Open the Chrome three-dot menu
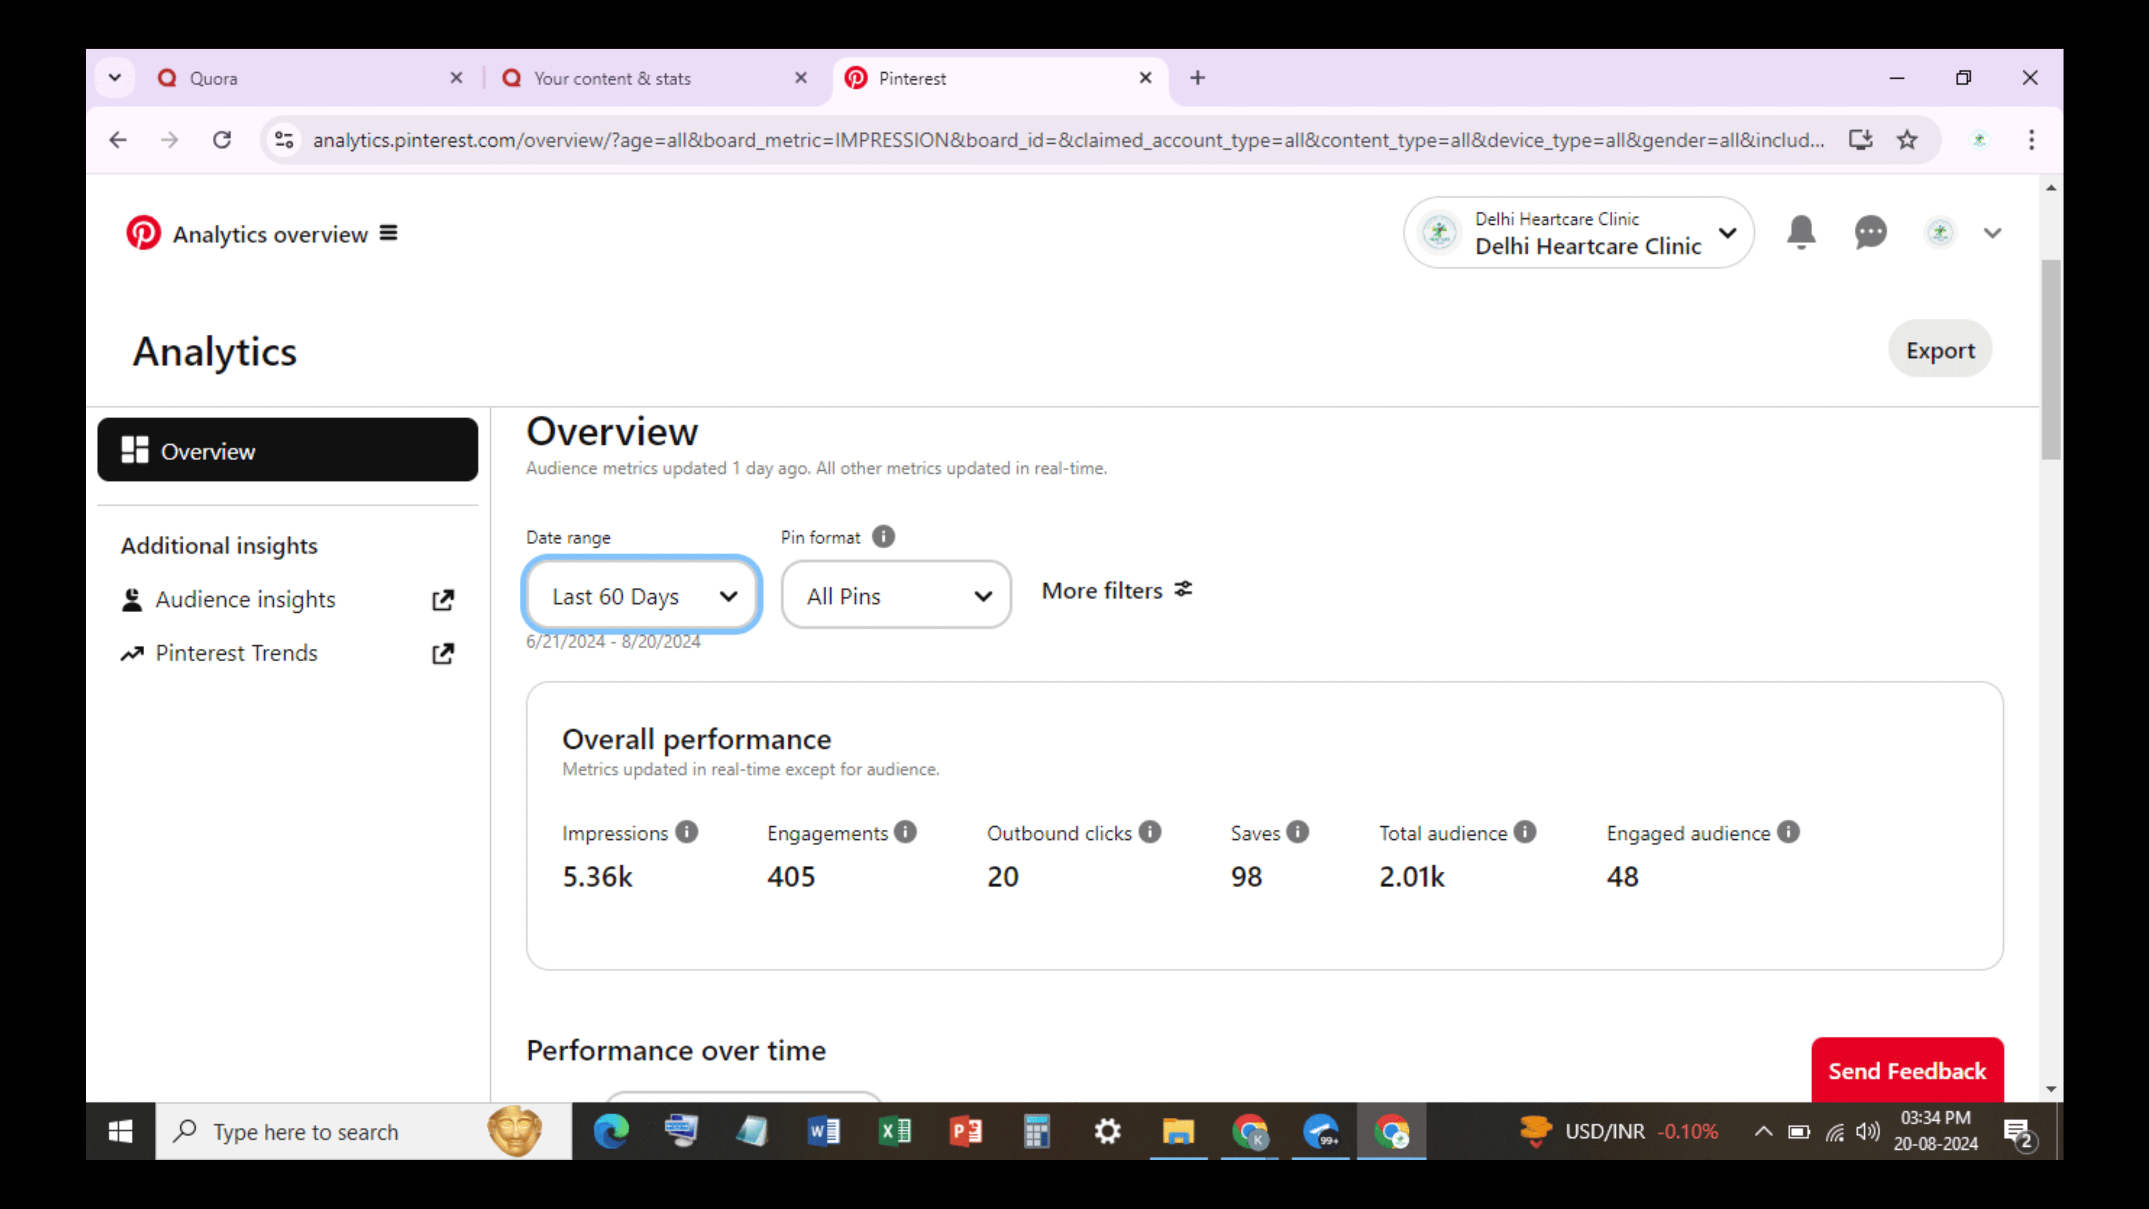 (x=2032, y=139)
